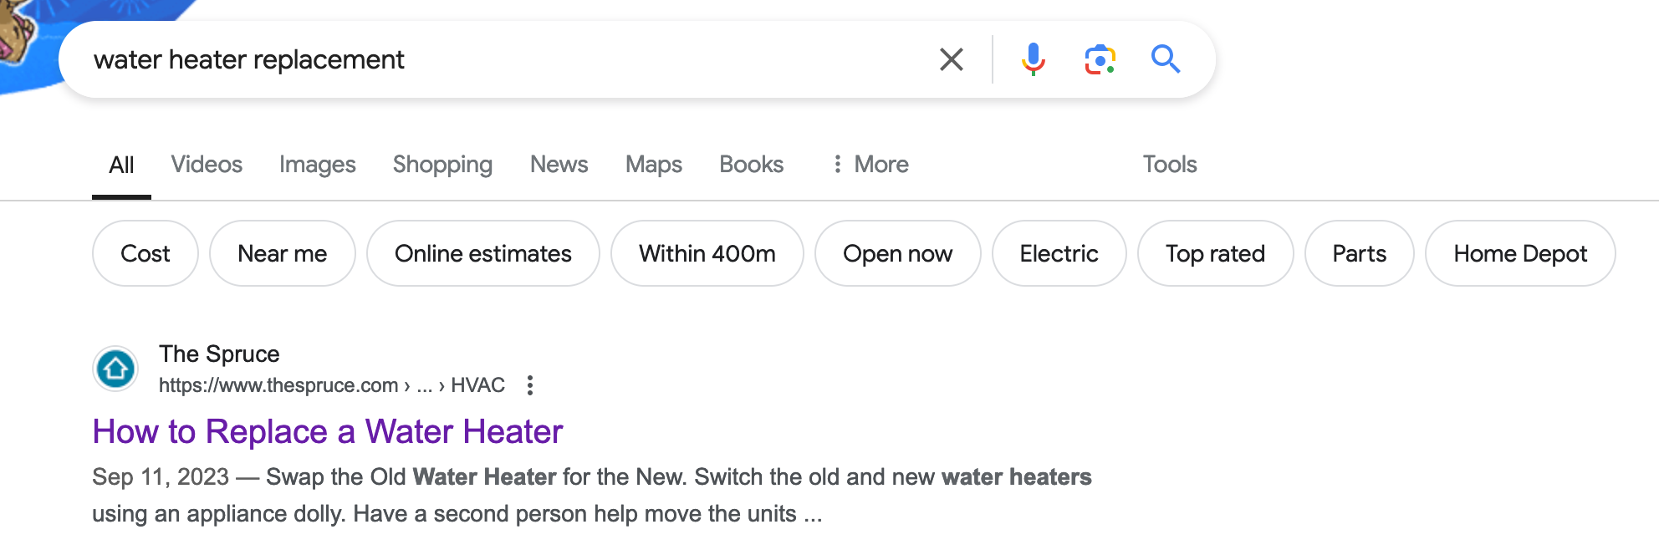The image size is (1659, 560).
Task: Click the magnifying glass search button
Action: tap(1165, 59)
